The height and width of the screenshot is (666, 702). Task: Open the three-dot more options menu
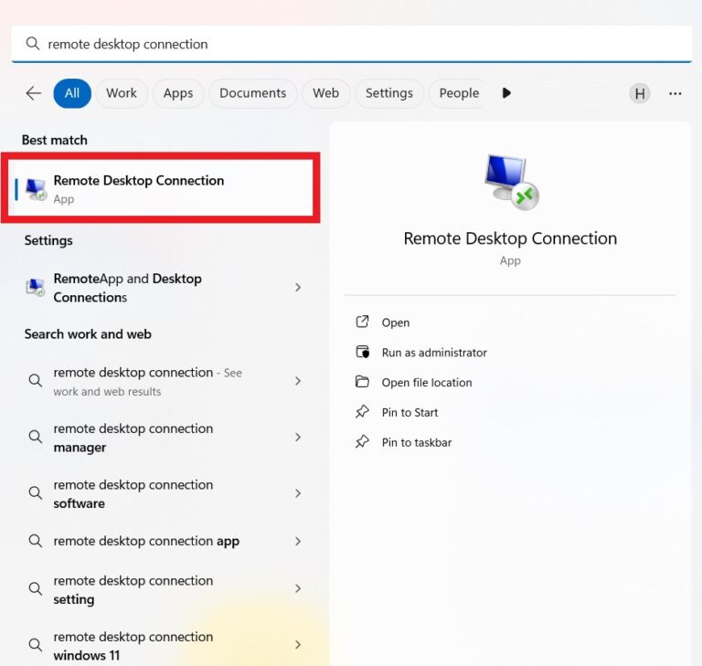click(x=675, y=93)
